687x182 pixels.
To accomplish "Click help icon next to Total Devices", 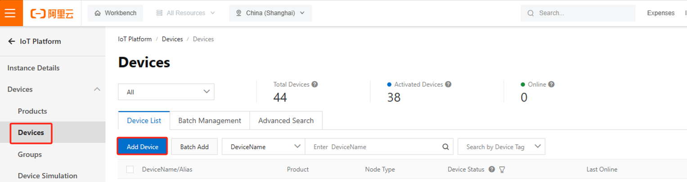I will 315,84.
